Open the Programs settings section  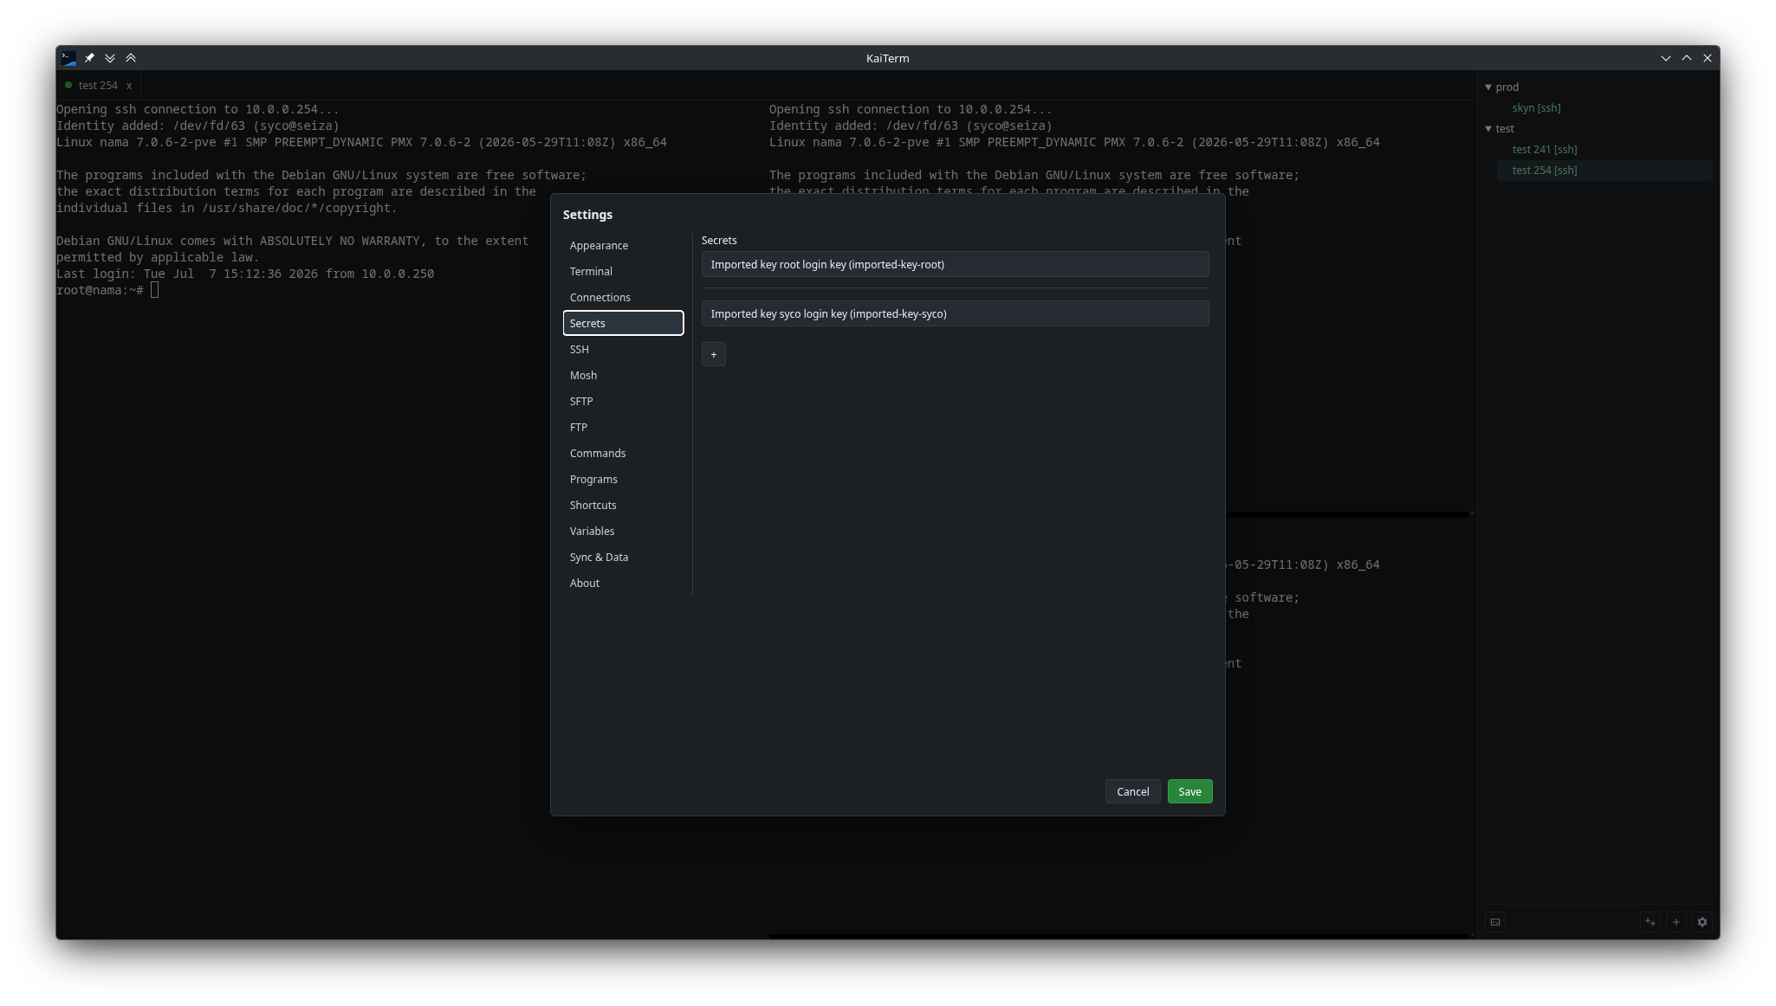[x=623, y=480]
